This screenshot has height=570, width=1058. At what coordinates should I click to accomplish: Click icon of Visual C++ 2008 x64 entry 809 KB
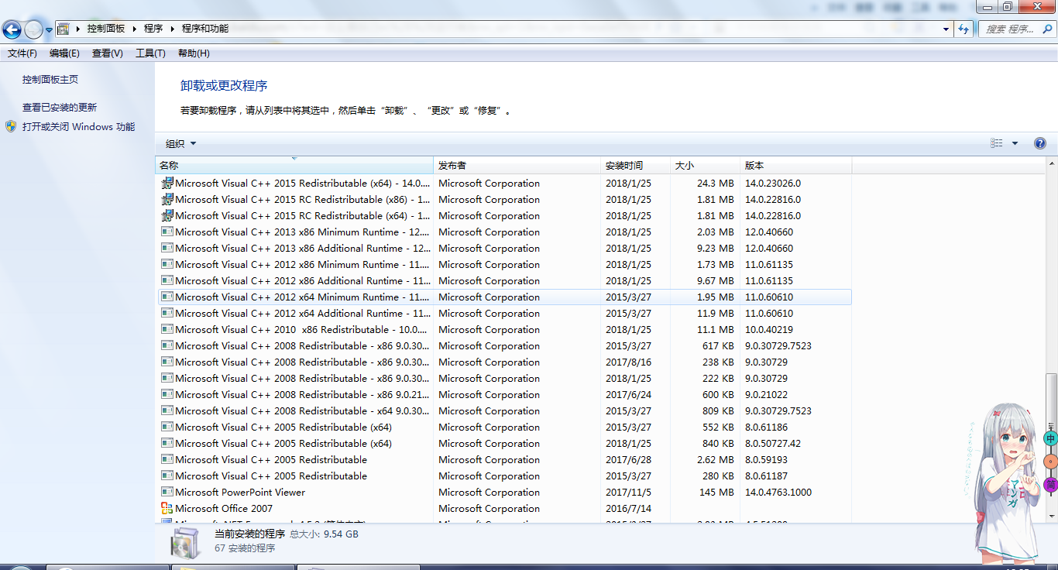coord(167,411)
